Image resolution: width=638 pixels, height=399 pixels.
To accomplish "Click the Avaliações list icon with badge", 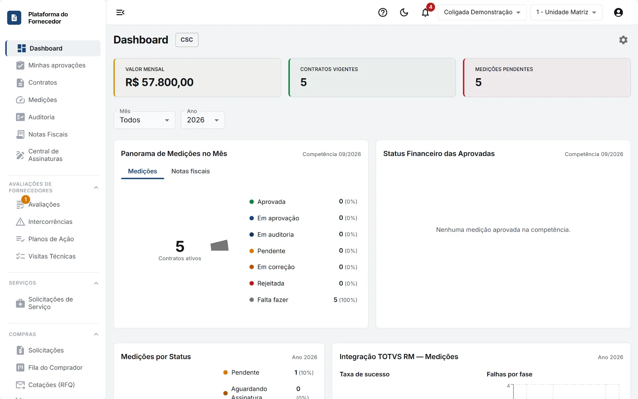I will [x=20, y=205].
